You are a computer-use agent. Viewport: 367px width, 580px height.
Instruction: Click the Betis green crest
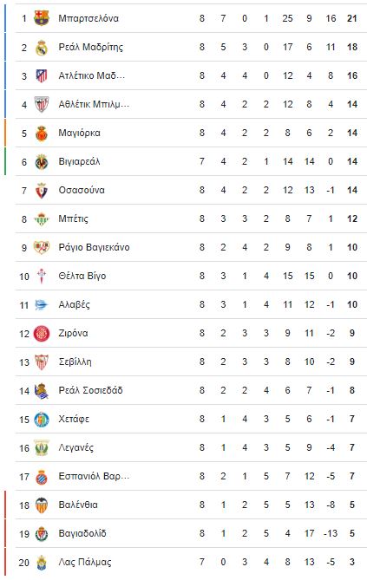42,218
